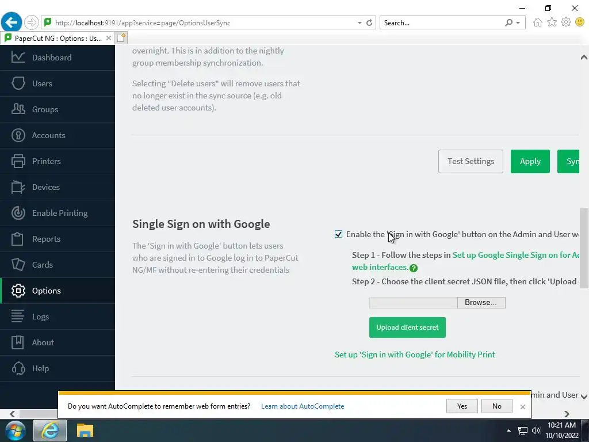Select the Options gear icon in sidebar

pyautogui.click(x=18, y=291)
